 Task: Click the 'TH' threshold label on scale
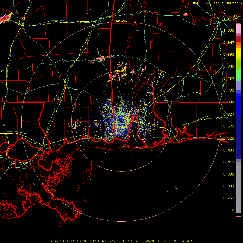(x=232, y=210)
